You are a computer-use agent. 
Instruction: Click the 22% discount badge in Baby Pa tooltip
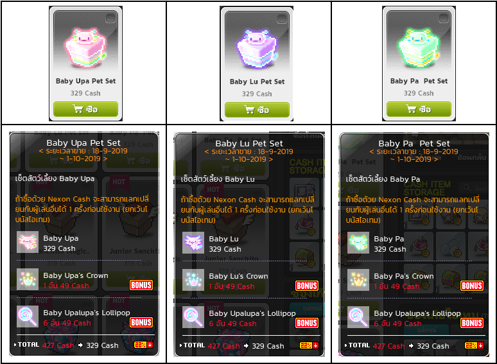tap(474, 345)
